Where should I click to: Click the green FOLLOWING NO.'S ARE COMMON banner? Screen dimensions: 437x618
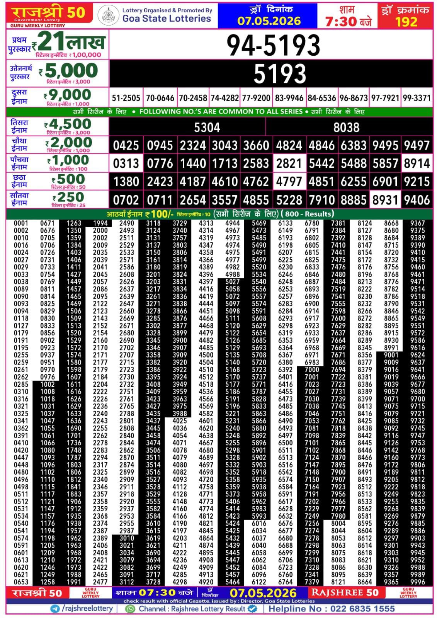click(219, 112)
